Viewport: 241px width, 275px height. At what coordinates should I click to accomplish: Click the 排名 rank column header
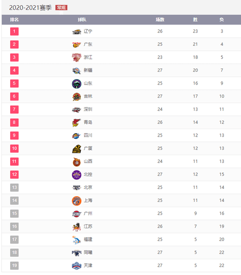14,20
